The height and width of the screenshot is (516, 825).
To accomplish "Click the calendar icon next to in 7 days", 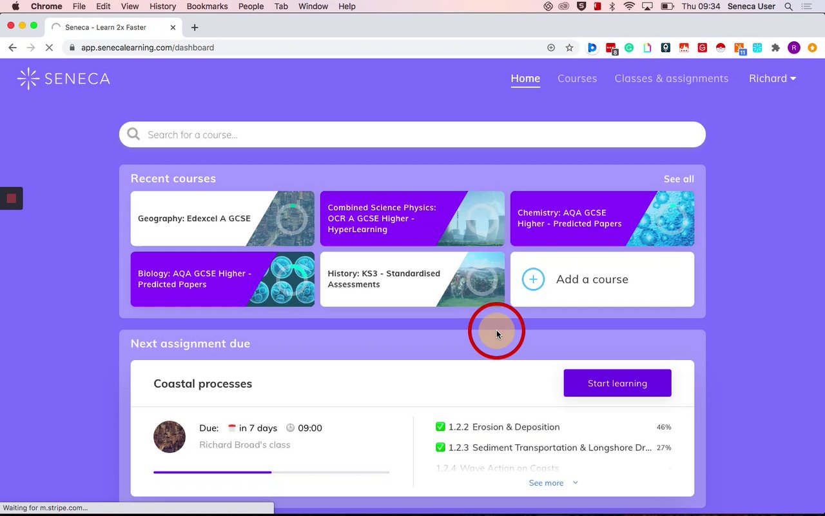I will [x=232, y=428].
